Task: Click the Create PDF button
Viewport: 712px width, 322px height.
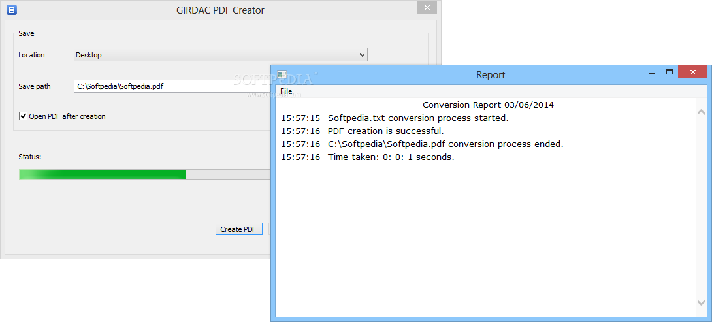Action: 239,229
